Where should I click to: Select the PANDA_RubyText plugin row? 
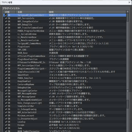pyautogui.click(x=65, y=78)
